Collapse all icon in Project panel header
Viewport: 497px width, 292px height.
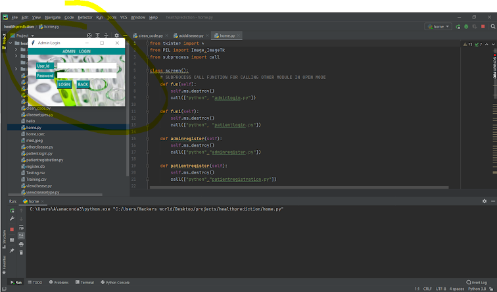click(x=106, y=36)
